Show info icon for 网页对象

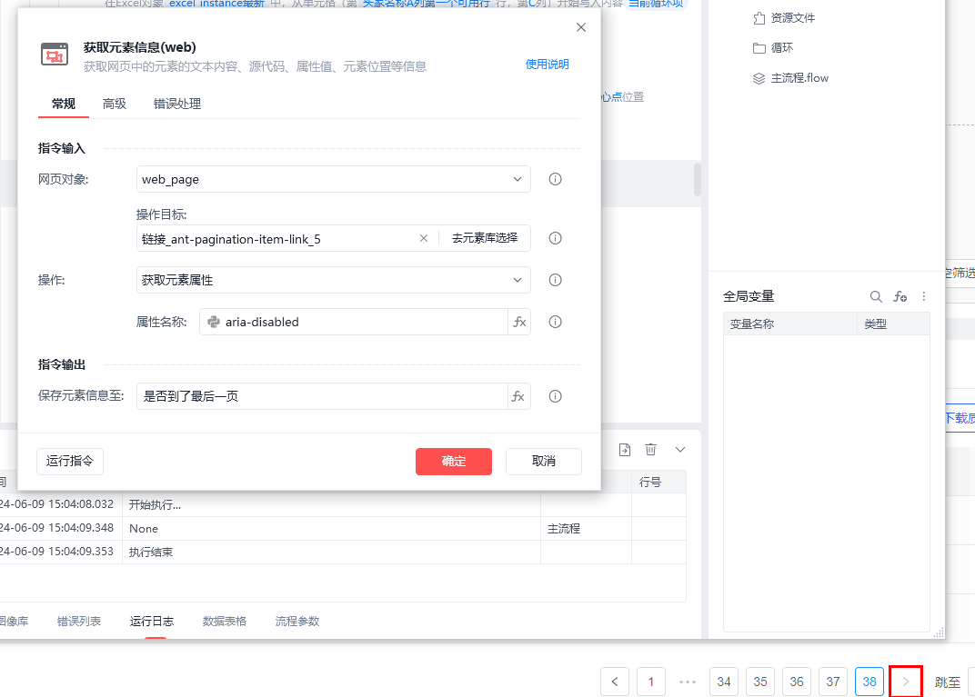pos(556,179)
